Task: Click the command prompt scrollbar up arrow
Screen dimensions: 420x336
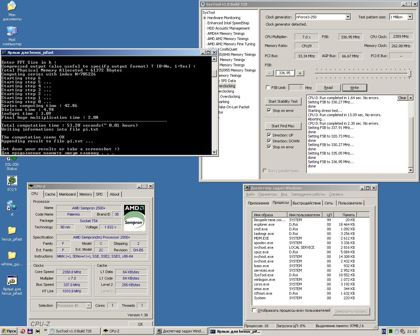Action: click(x=214, y=59)
